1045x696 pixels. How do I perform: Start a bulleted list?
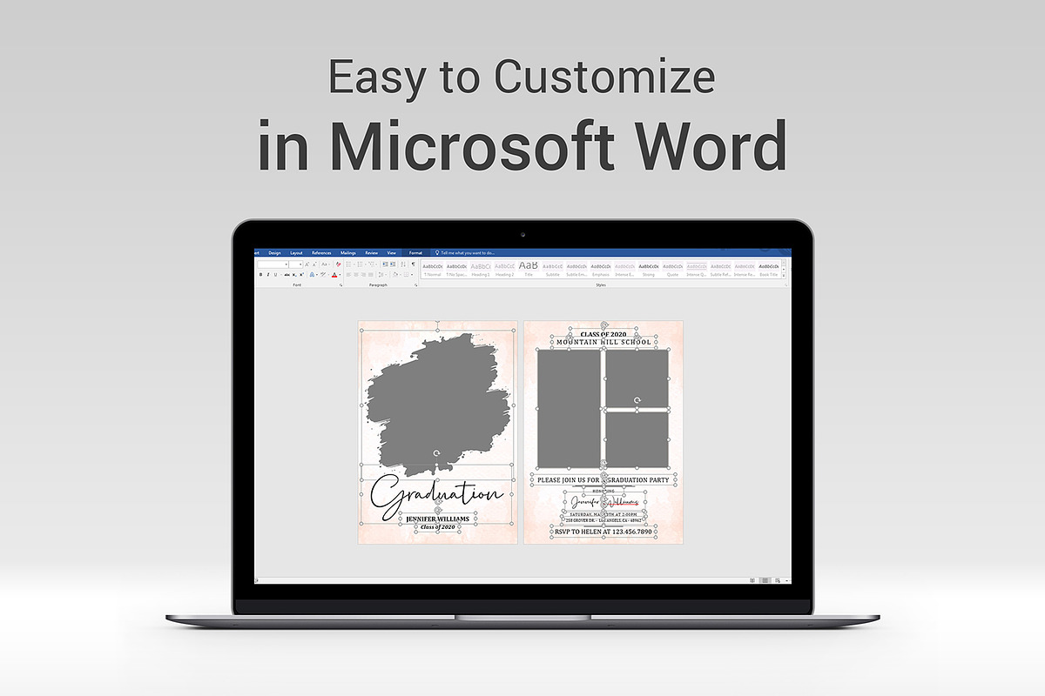click(350, 264)
